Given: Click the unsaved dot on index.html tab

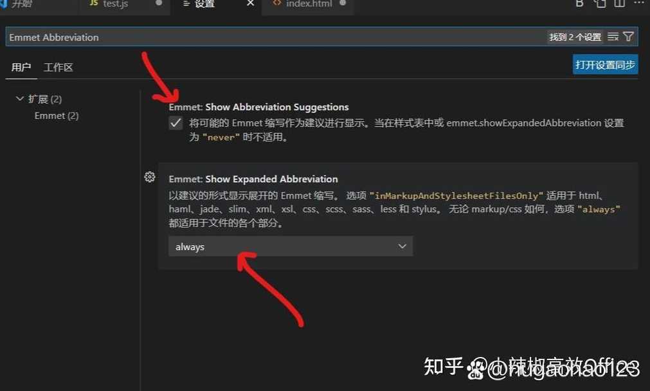Looking at the screenshot, I should (x=343, y=3).
